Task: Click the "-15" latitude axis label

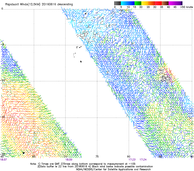Action: (3, 117)
